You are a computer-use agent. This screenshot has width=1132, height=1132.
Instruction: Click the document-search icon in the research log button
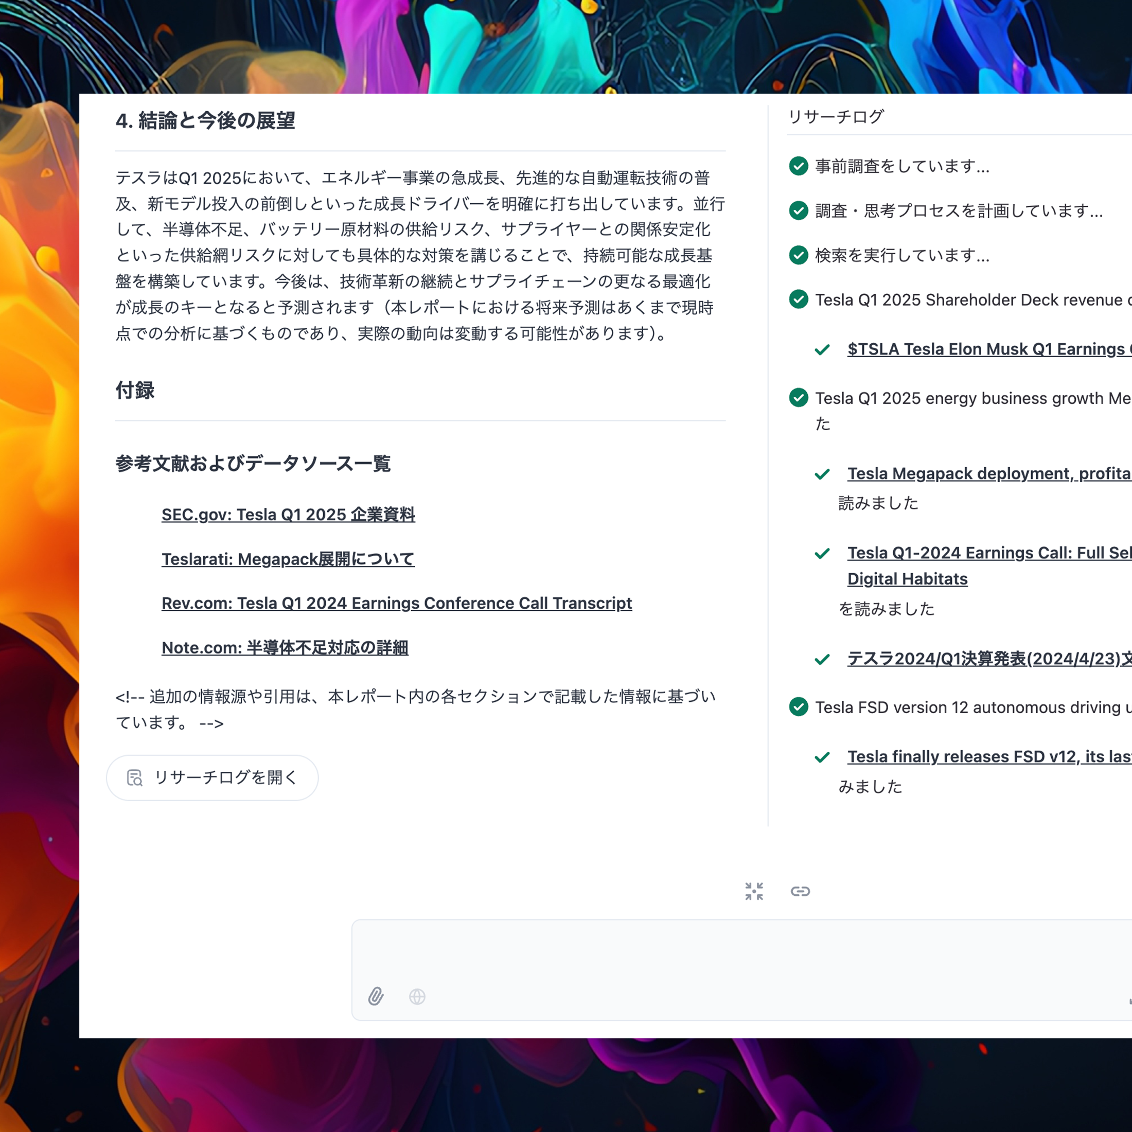[135, 777]
